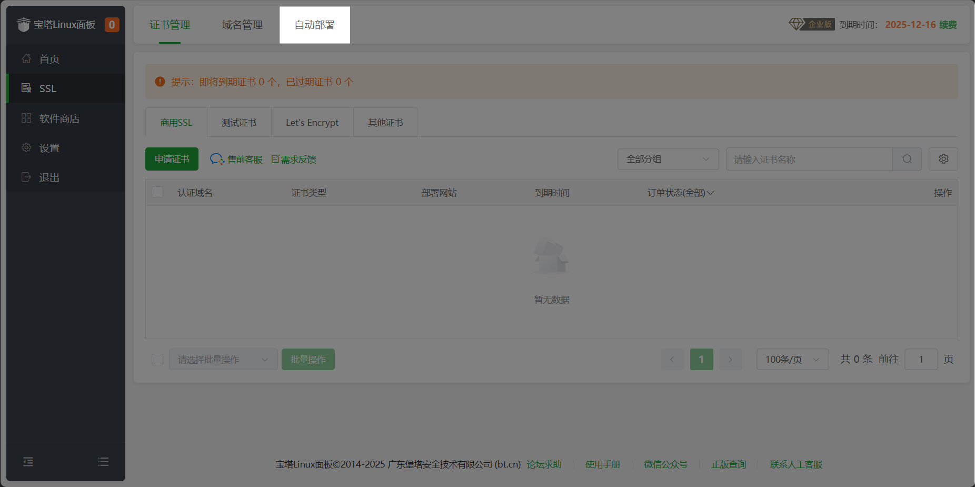Tick the batch operation checkbox at bottom

point(157,359)
